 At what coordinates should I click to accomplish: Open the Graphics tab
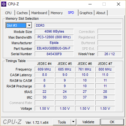[86, 13]
